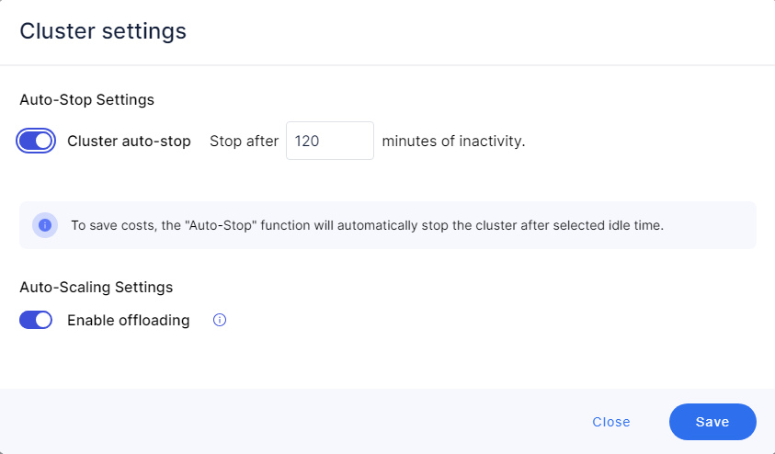
Task: Turn off automatic cluster stopping switch
Action: (x=36, y=142)
